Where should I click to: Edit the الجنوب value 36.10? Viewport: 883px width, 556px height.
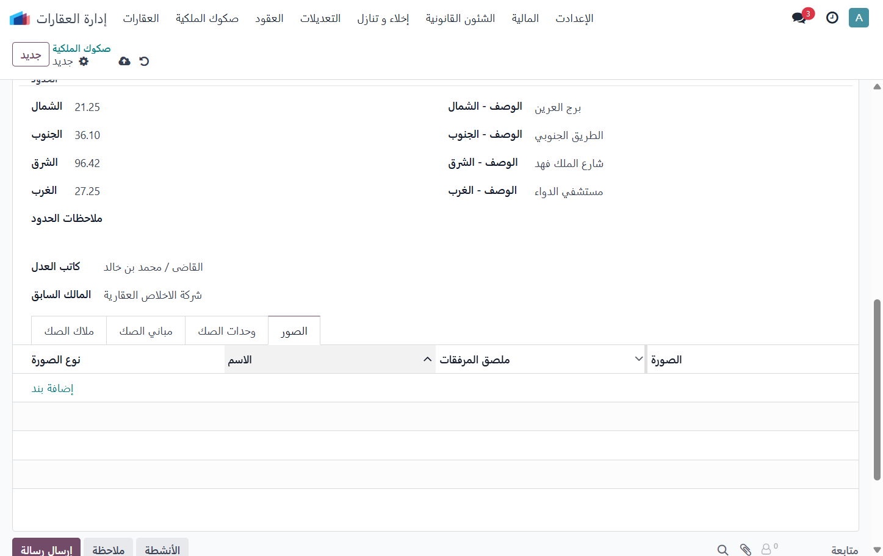(x=87, y=135)
